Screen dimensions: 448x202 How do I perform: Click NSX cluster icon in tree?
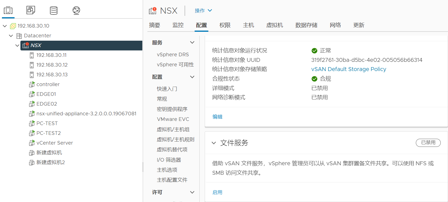(x=26, y=45)
